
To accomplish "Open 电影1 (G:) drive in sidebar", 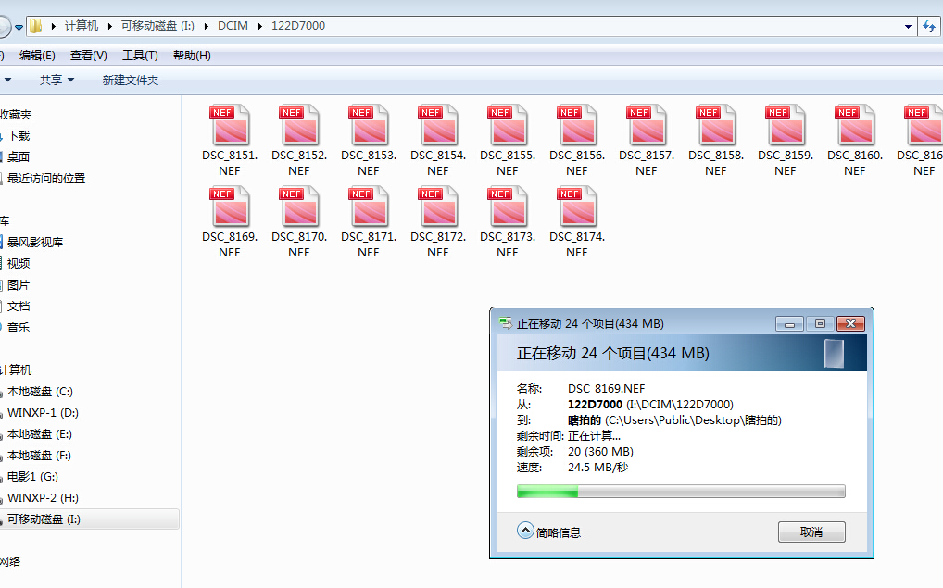I will click(x=32, y=477).
